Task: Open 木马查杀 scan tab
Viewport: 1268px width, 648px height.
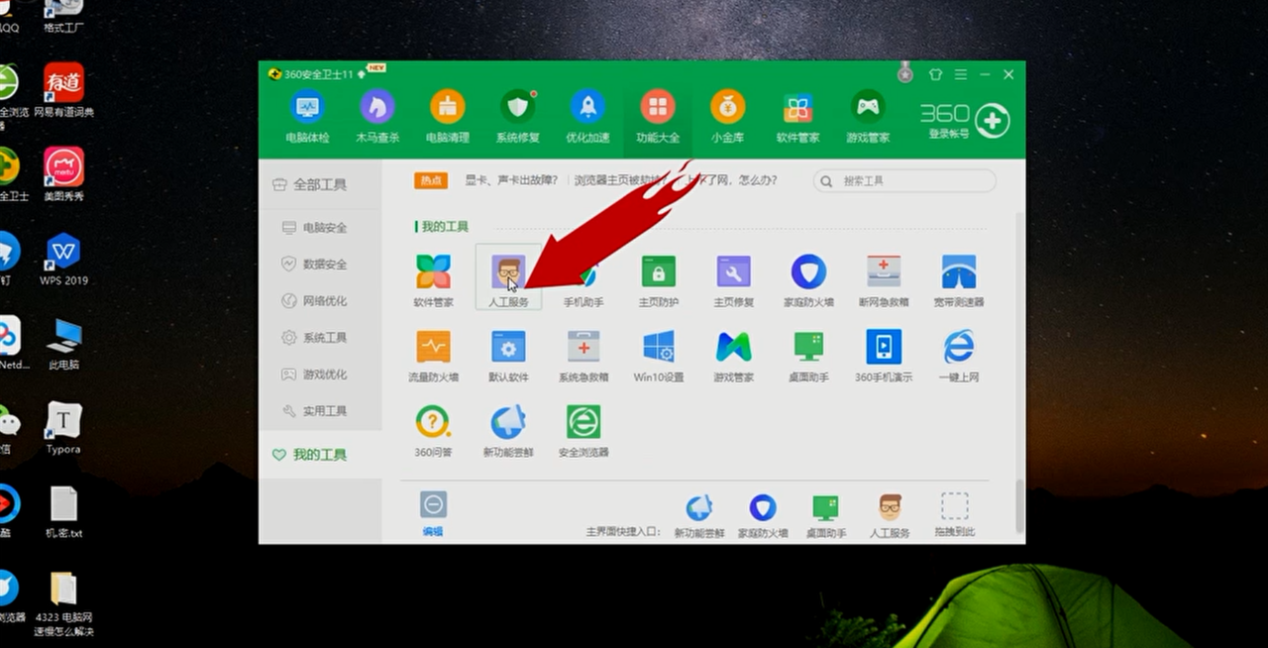Action: [x=376, y=116]
